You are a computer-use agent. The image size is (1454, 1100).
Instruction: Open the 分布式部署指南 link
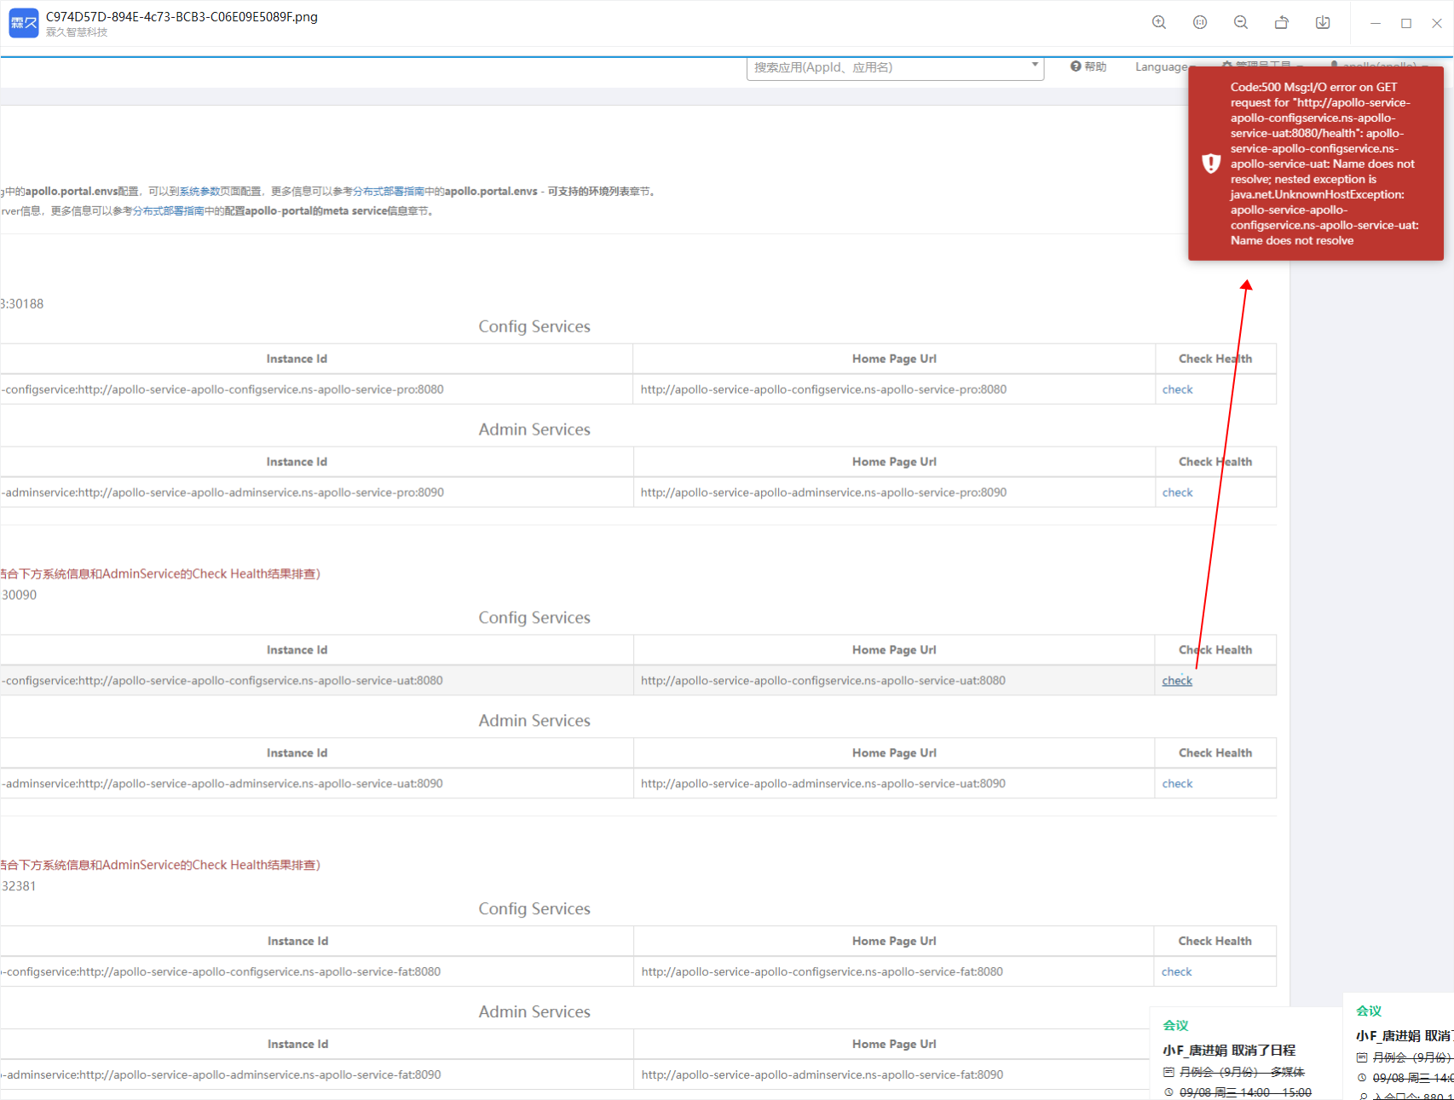coord(388,191)
